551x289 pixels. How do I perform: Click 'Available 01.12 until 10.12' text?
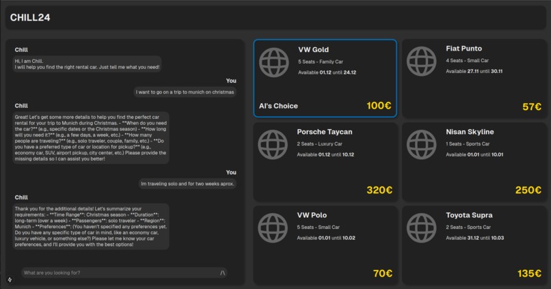325,154
